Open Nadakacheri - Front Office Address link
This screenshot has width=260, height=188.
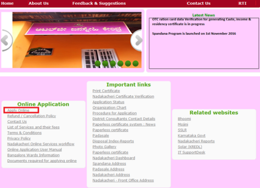123,180
